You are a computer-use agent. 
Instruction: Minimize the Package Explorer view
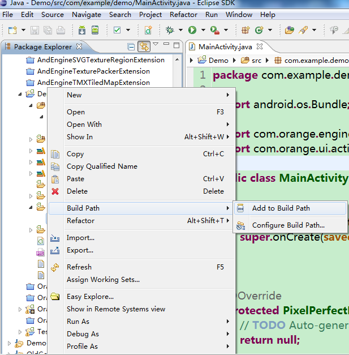tap(166, 44)
